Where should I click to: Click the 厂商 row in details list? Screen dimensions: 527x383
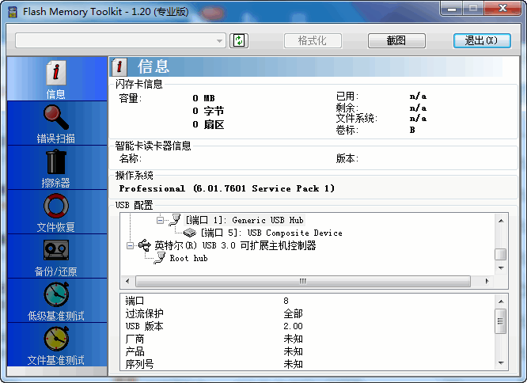307,339
